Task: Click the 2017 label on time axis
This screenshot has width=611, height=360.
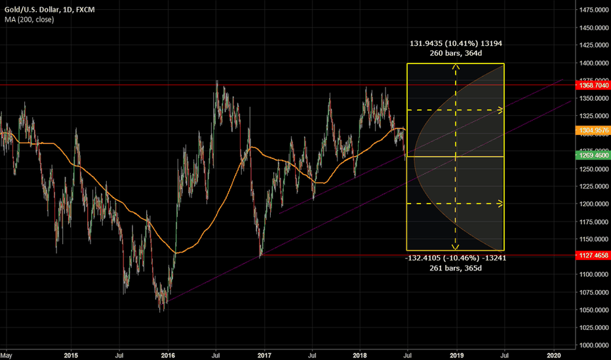Action: click(264, 355)
